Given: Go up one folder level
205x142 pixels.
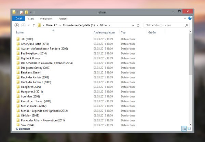Looking at the screenshot, I should click(34, 25).
